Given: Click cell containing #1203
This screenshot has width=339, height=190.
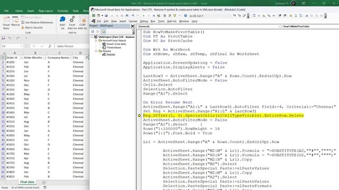Looking at the screenshot, I should click(14, 62).
